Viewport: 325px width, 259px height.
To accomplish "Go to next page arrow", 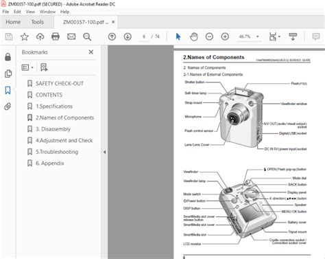I will coord(128,36).
